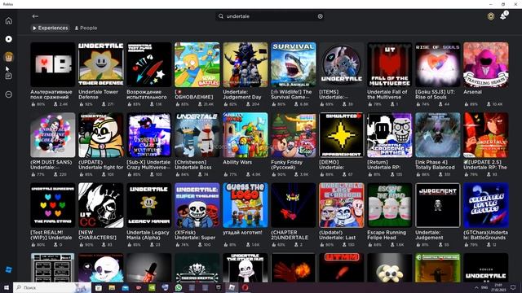Open File Explorer from the taskbar

[x=112, y=287]
